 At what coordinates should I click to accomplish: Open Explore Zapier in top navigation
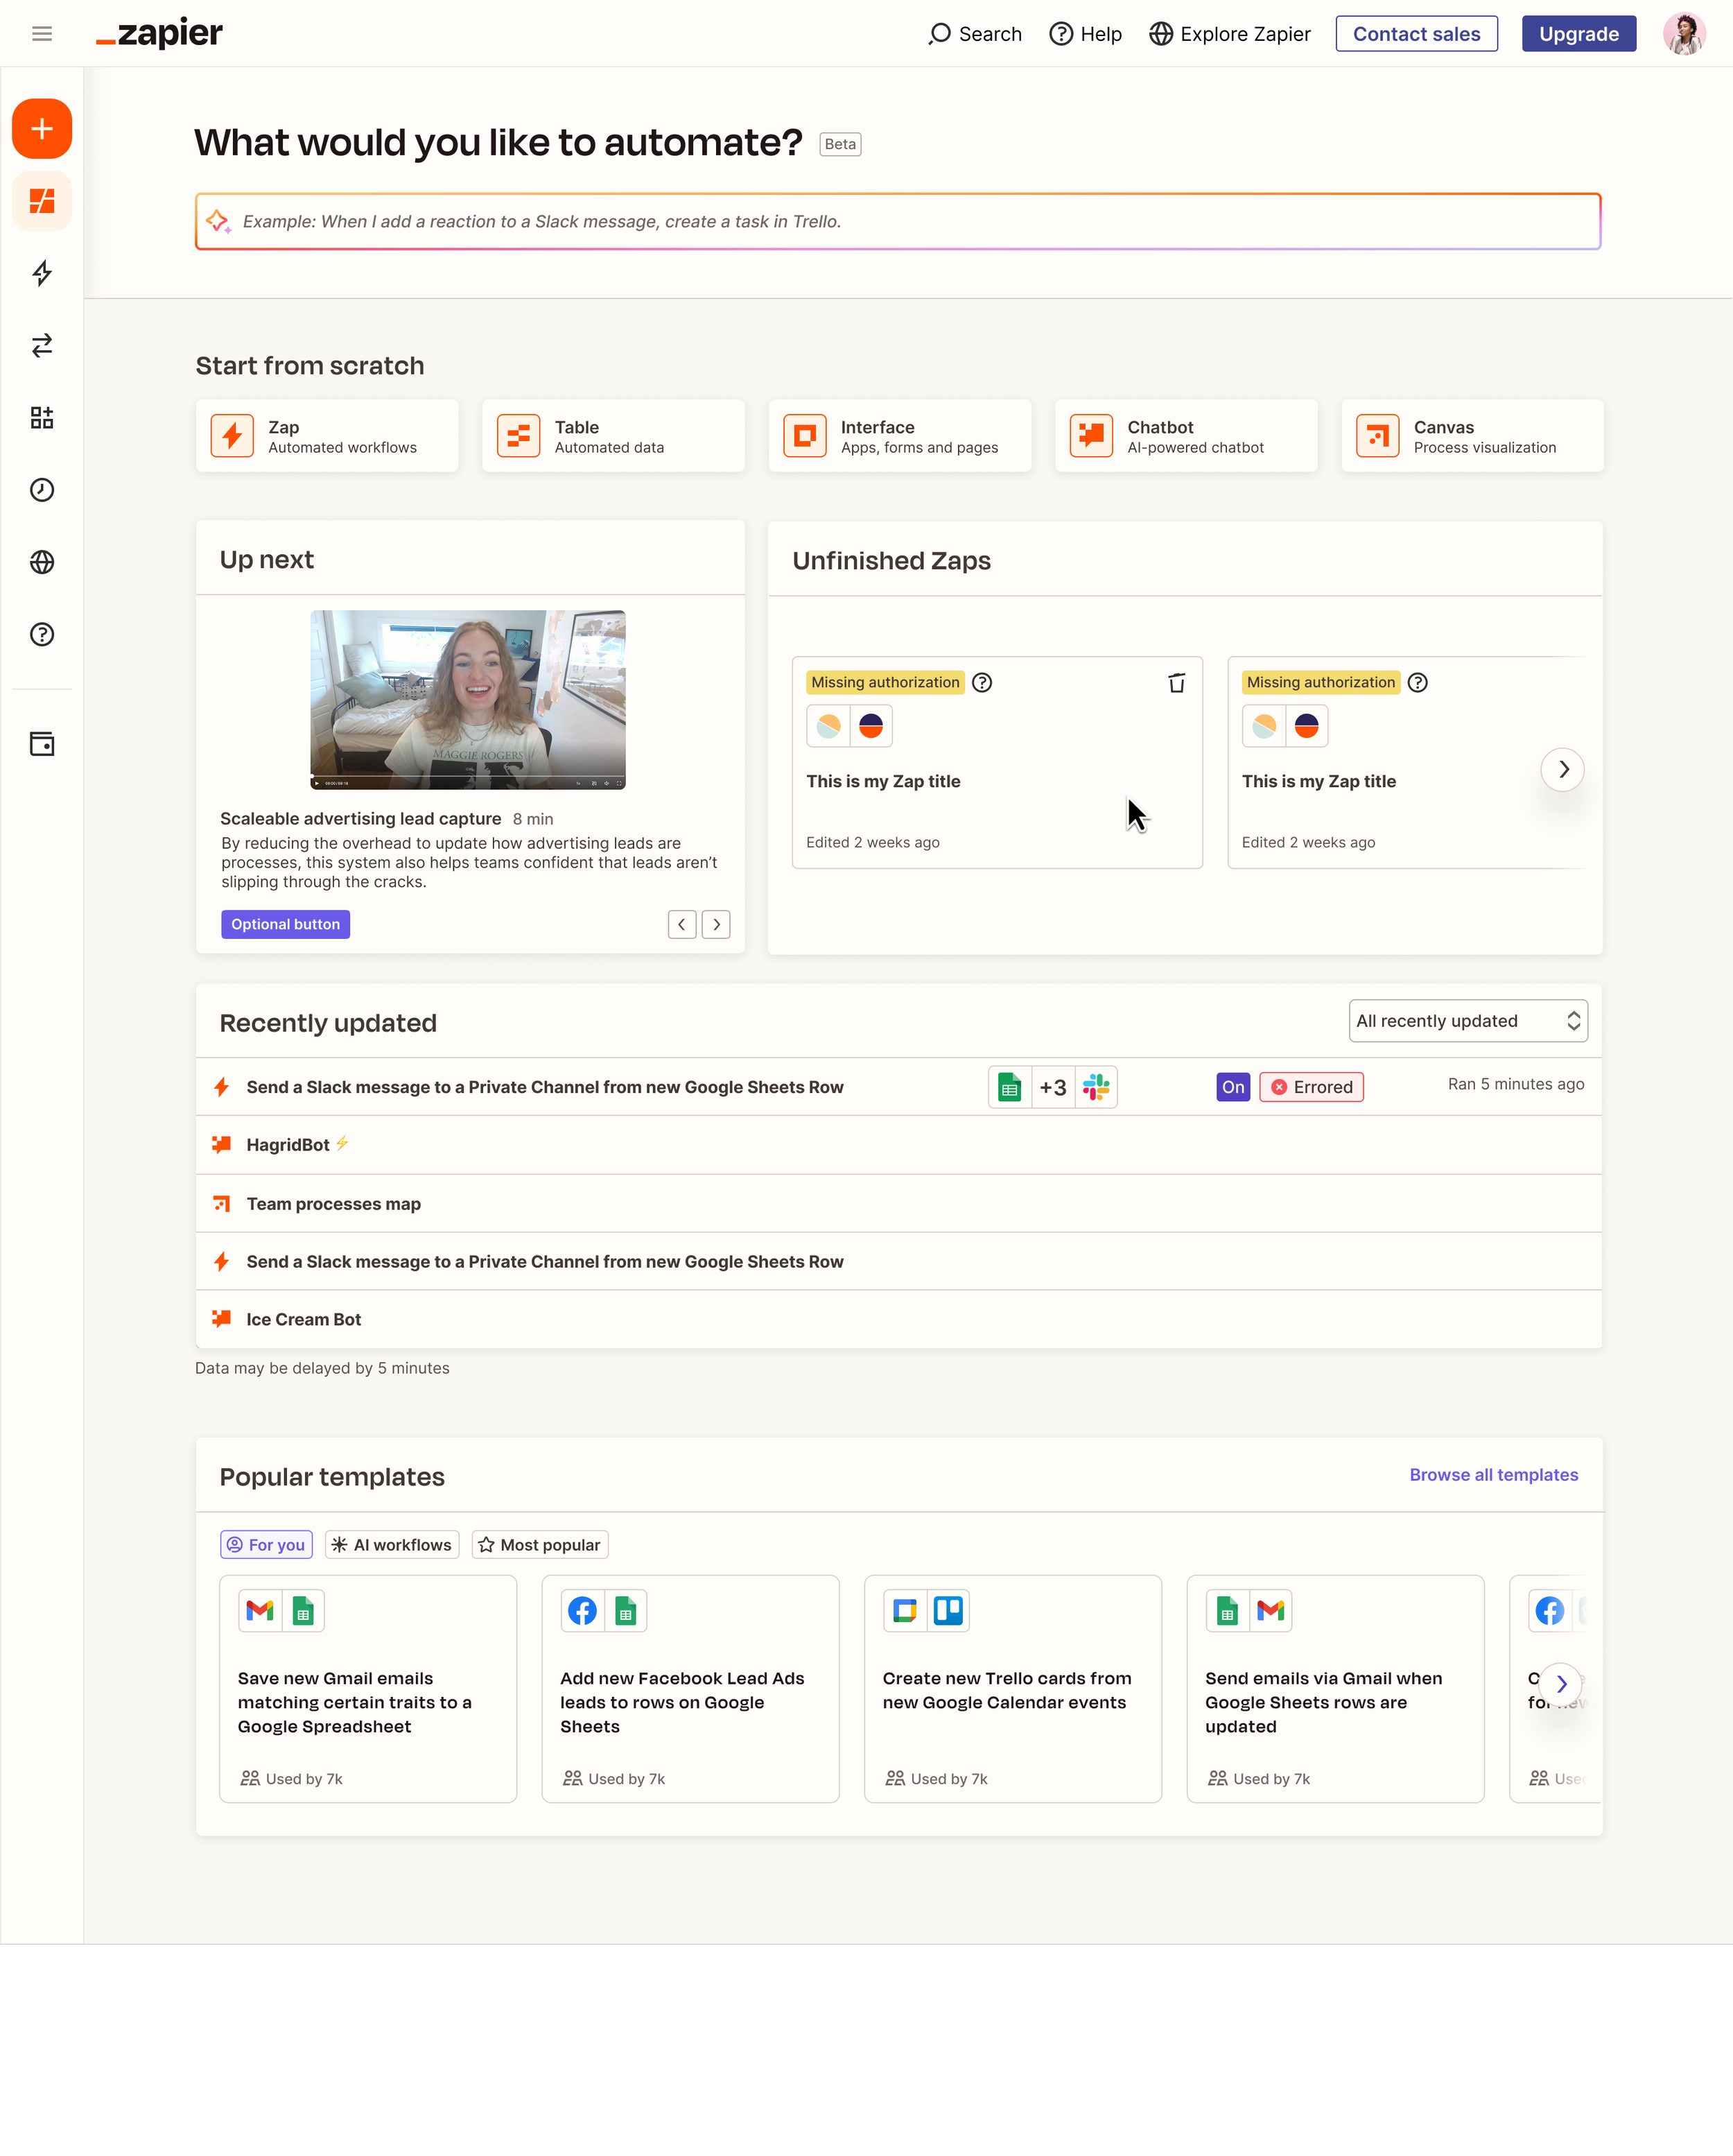(1229, 34)
